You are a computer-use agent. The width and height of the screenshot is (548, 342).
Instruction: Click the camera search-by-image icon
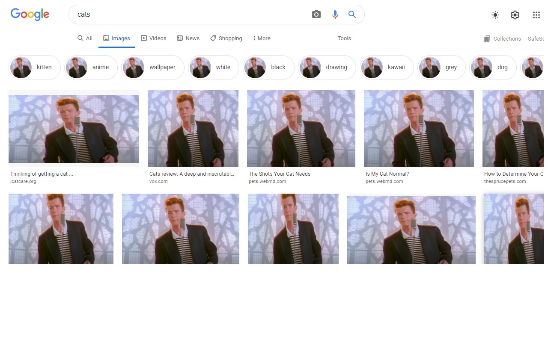tap(316, 15)
